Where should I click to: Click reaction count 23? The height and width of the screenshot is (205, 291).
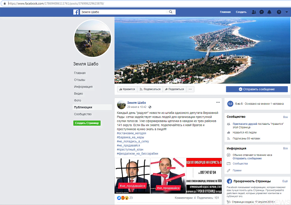(x=131, y=198)
